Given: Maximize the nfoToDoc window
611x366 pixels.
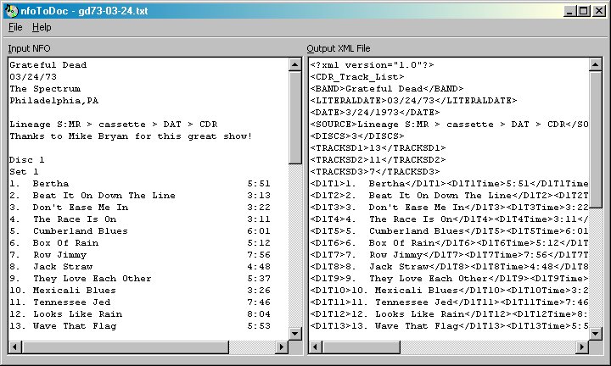Looking at the screenshot, I should [x=583, y=11].
